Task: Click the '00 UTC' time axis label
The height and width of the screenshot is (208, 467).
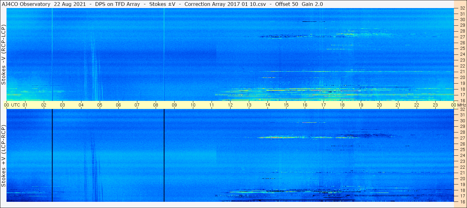Action: pyautogui.click(x=12, y=105)
